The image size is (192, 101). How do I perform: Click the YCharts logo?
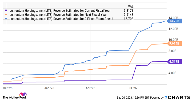[x=177, y=98]
